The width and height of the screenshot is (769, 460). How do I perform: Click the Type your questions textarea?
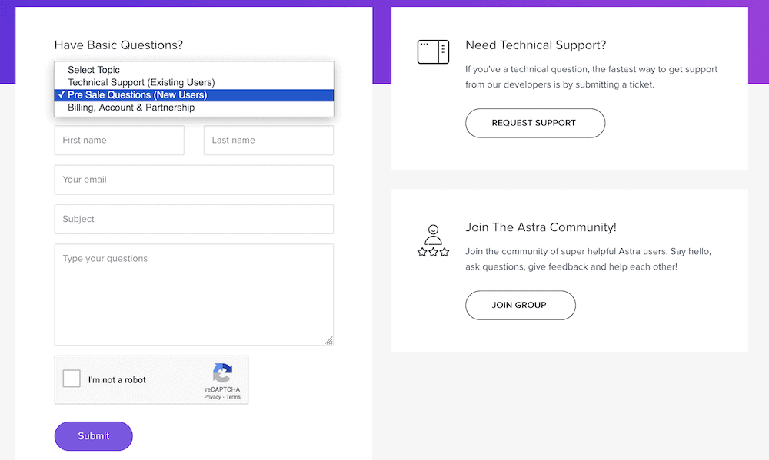[194, 294]
